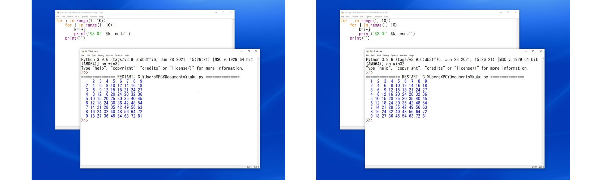Click 'k=i*j' line in left-copy kuku.py editor
This screenshot has width=602, height=180.
(x=80, y=29)
